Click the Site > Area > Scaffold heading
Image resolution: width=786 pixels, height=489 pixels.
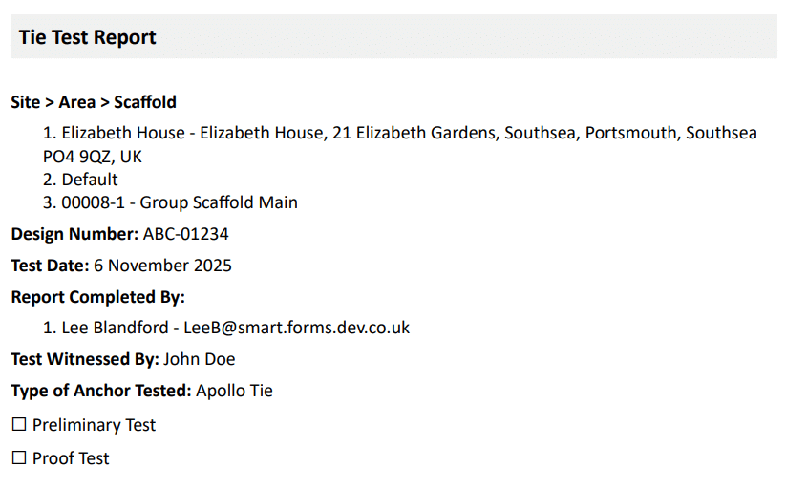pos(94,102)
